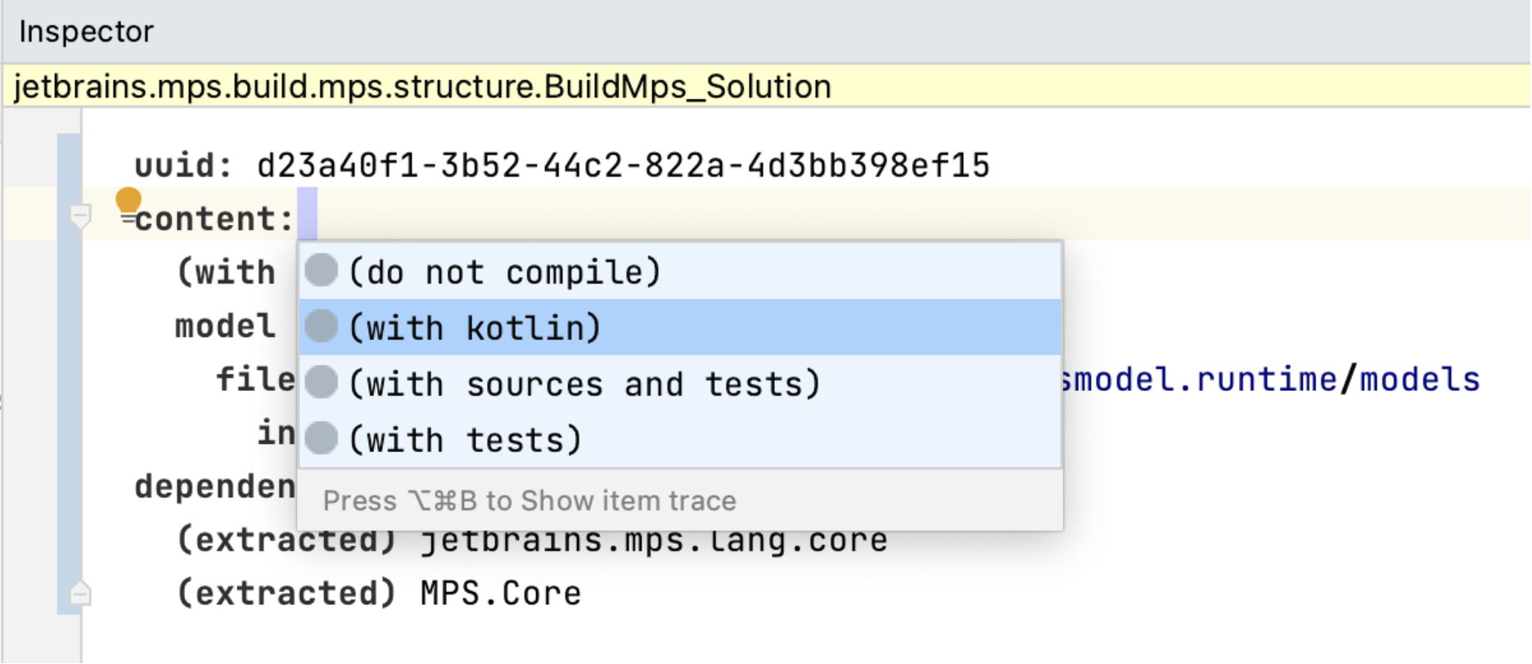Pick "(with sources and tests)" from the popup
The height and width of the screenshot is (664, 1532).
584,383
